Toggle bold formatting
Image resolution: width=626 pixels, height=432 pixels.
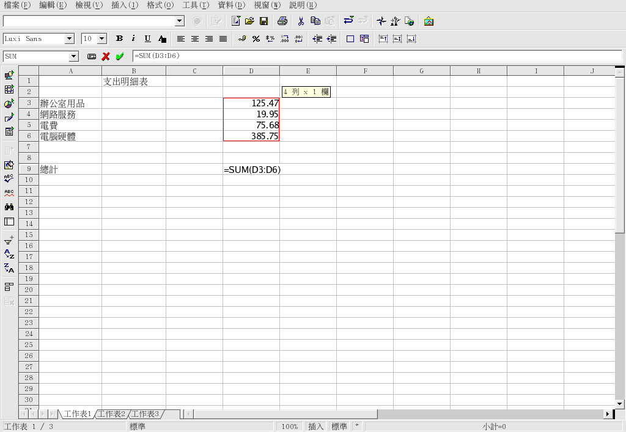[120, 39]
